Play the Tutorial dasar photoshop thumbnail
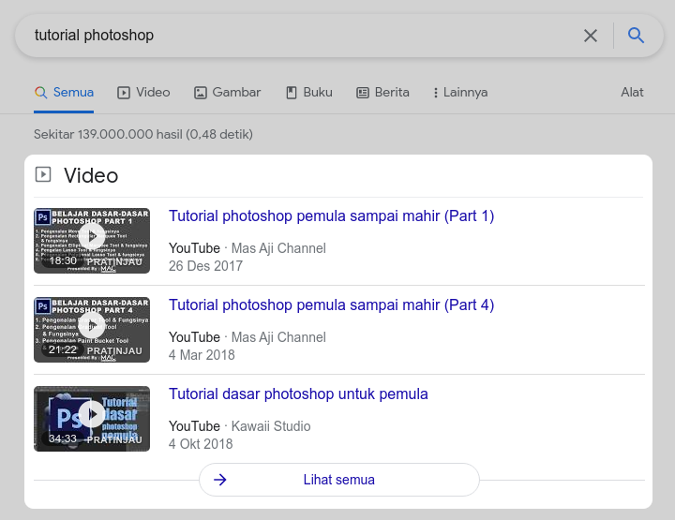This screenshot has height=520, width=675. click(x=92, y=414)
